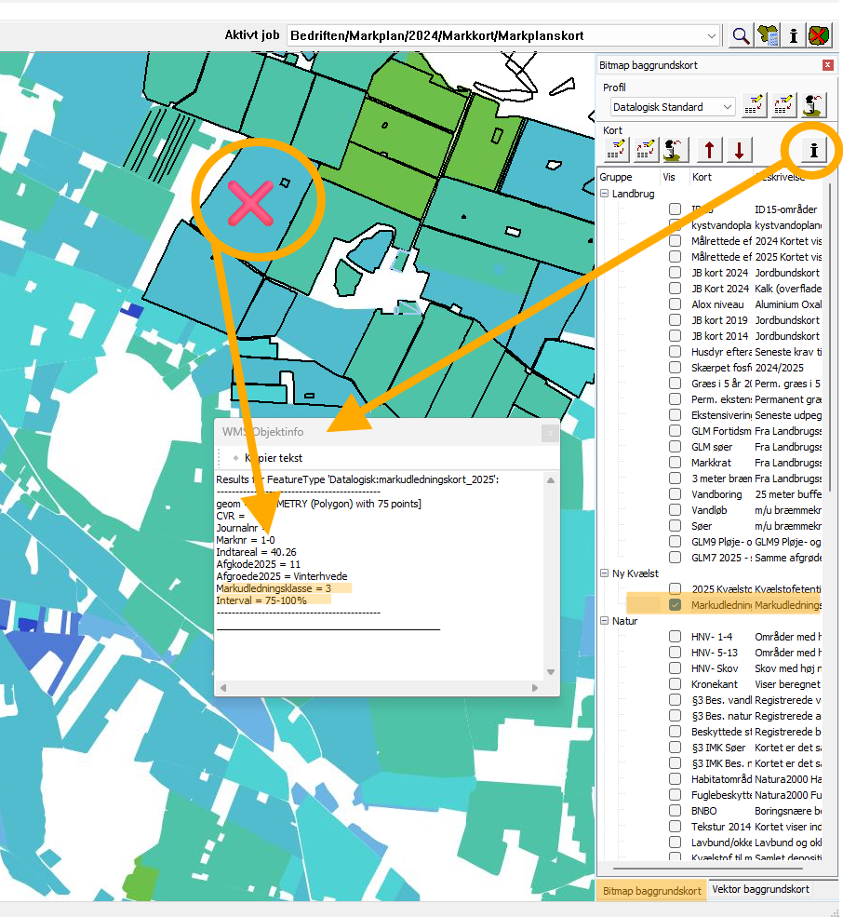Viewport: 843px width, 917px height.
Task: Click the info icon in the Kort section
Action: point(814,149)
